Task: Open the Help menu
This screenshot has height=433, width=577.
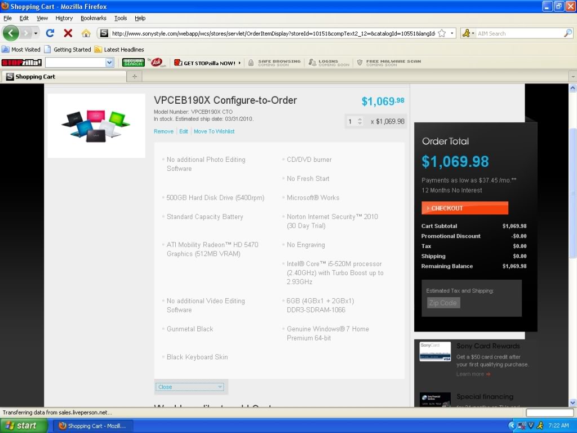Action: [140, 18]
